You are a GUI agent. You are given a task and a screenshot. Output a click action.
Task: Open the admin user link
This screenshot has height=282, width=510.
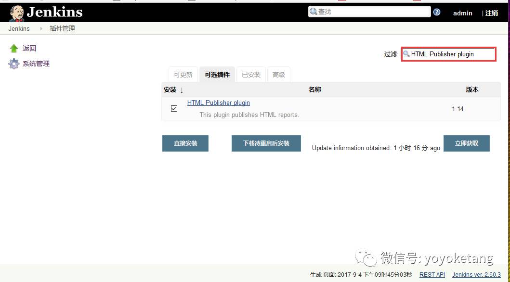point(462,13)
